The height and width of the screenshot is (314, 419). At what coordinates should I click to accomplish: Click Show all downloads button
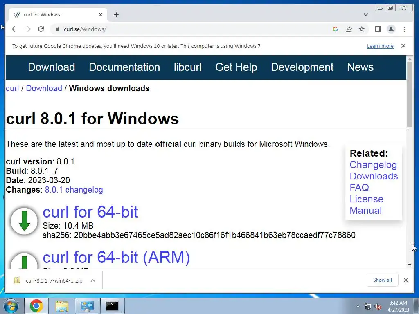(x=383, y=280)
